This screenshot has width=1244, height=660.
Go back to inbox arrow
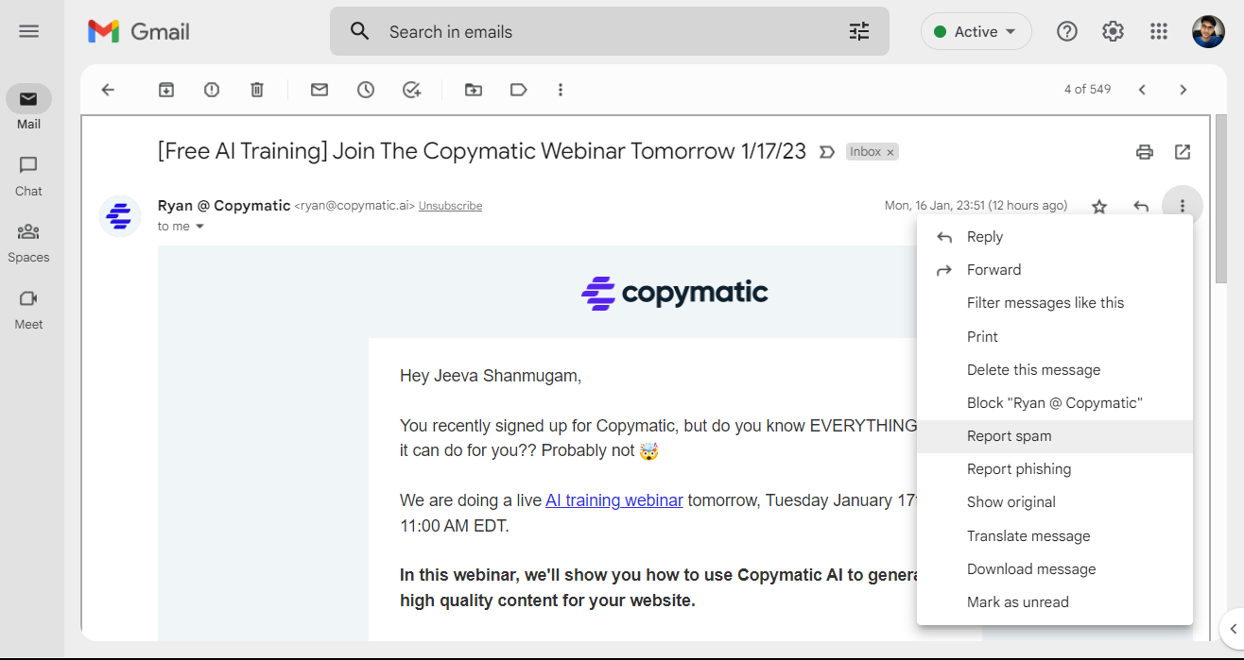pyautogui.click(x=108, y=90)
